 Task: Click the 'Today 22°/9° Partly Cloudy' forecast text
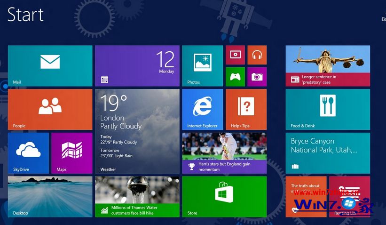click(x=118, y=139)
